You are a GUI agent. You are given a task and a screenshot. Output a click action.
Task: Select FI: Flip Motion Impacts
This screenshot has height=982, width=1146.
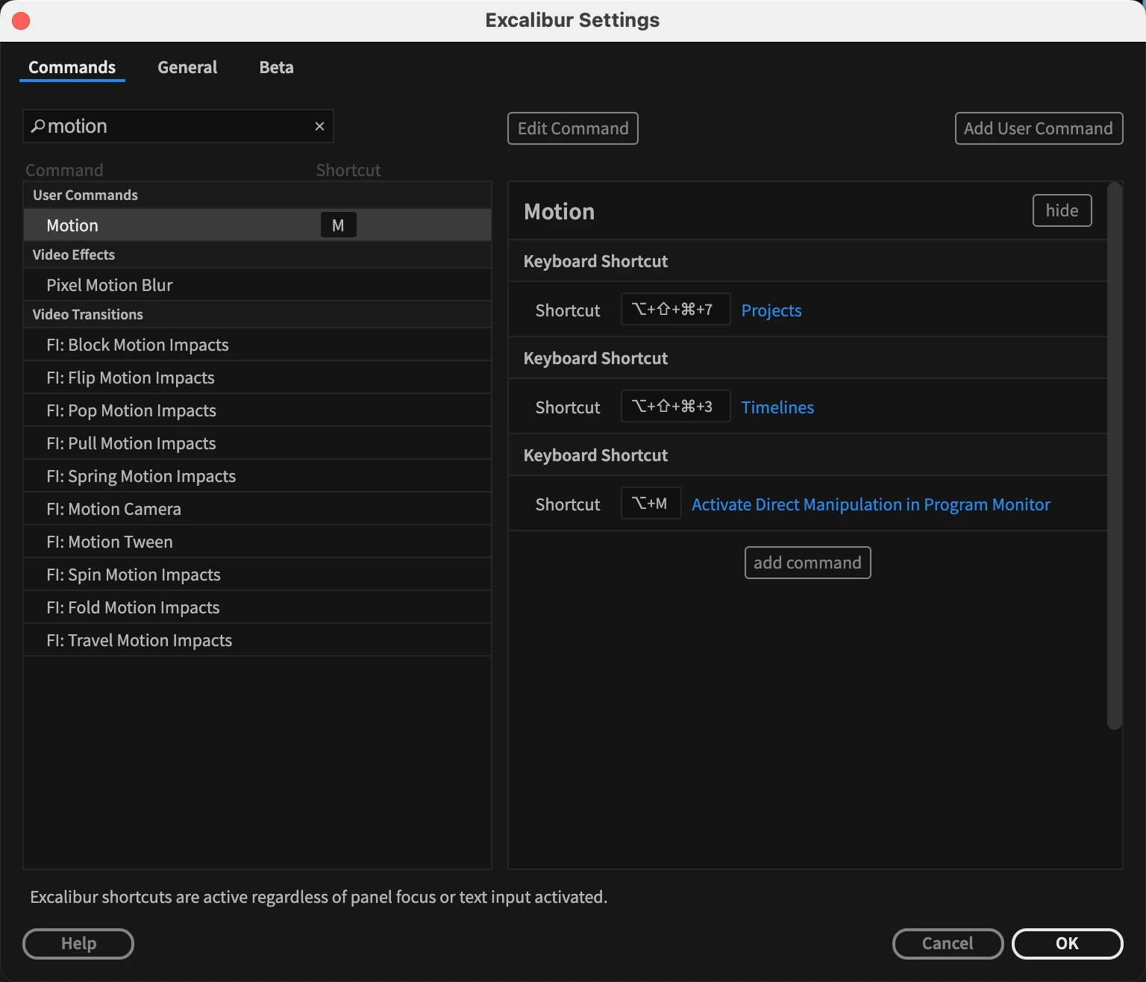coord(257,378)
